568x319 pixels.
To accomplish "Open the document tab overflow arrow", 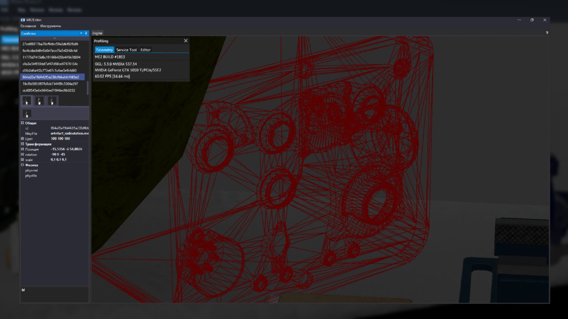I will 547,33.
